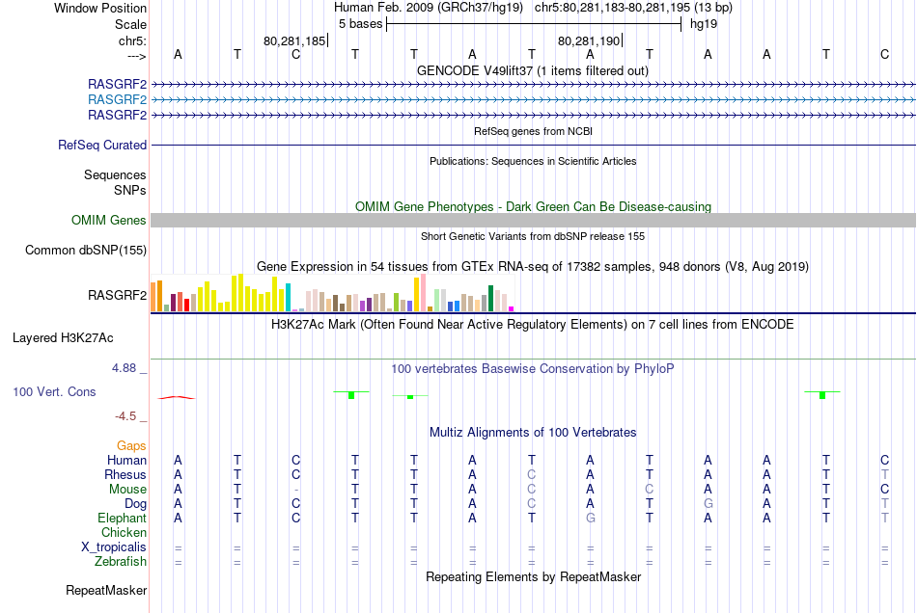The image size is (917, 613).
Task: Click the RepeatMasker track label
Action: [x=106, y=591]
